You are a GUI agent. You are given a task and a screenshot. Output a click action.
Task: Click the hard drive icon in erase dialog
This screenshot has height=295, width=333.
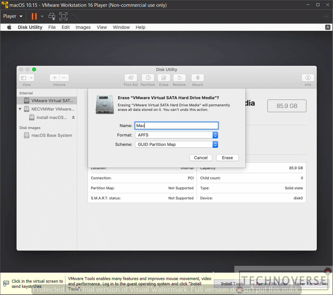(105, 105)
